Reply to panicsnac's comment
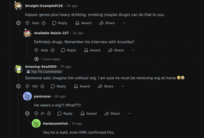 (65, 113)
